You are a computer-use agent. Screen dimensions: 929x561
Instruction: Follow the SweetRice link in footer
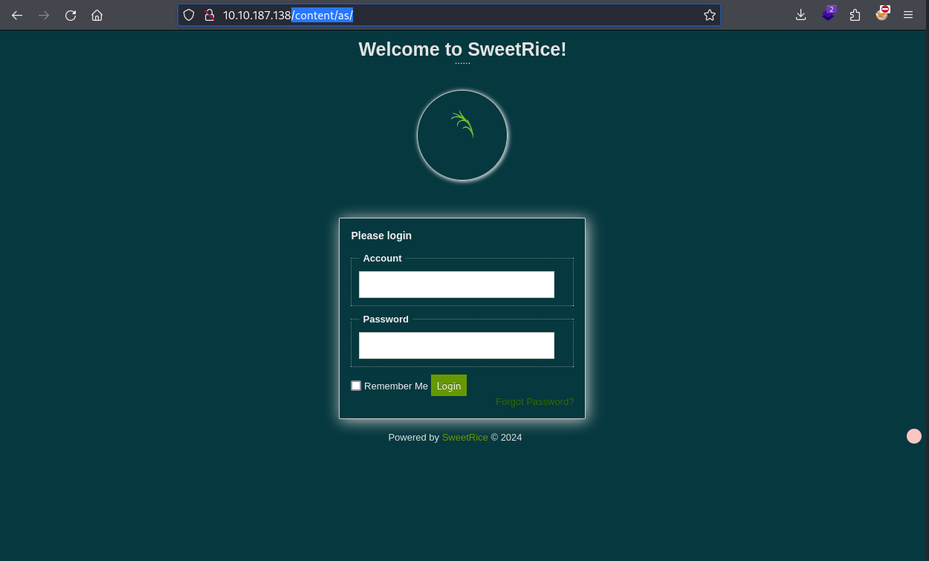[x=465, y=438]
